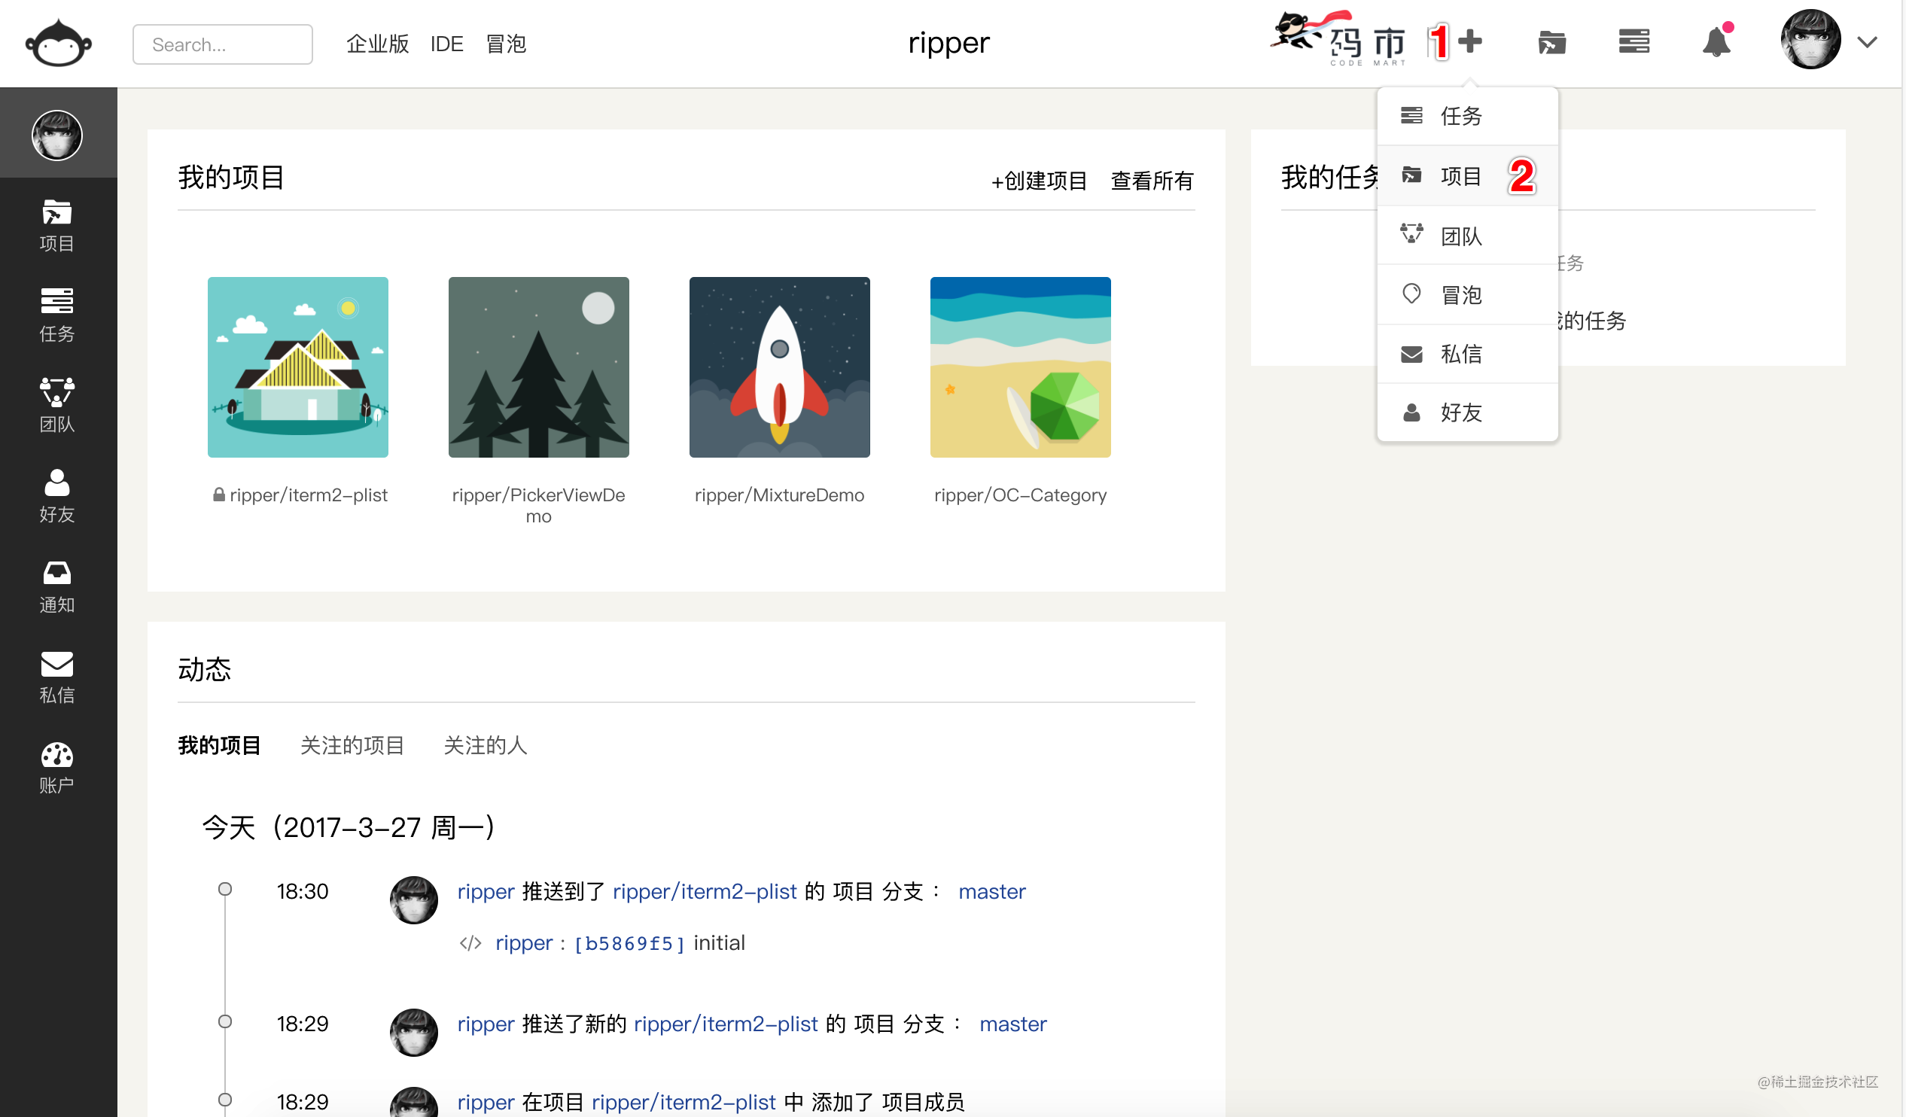Image resolution: width=1906 pixels, height=1117 pixels.
Task: Open 通知 in the left sidebar
Action: (56, 587)
